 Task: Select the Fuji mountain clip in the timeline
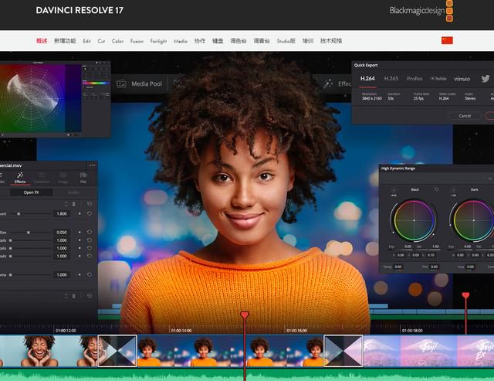coord(428,351)
